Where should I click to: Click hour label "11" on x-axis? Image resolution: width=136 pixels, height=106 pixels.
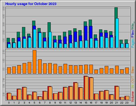pyautogui.click(x=65, y=103)
